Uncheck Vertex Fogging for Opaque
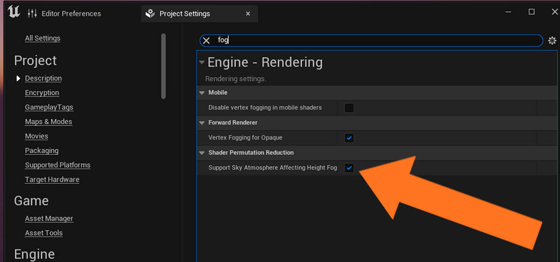Viewport: 560px width, 262px height. click(349, 138)
